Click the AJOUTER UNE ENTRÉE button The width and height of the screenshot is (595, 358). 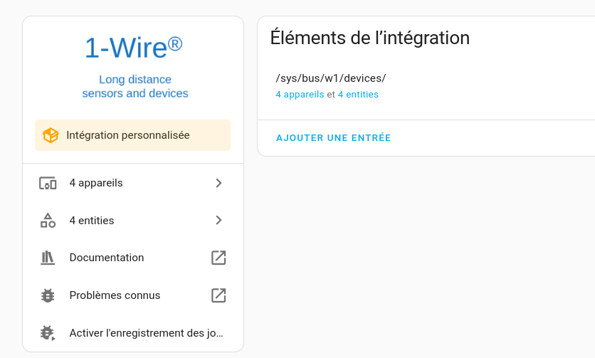point(334,138)
